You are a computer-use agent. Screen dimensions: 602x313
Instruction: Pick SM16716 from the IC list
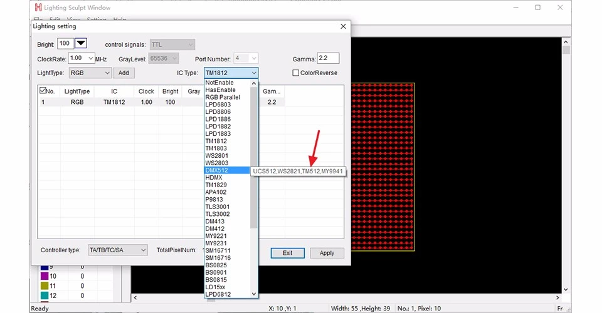coord(227,258)
